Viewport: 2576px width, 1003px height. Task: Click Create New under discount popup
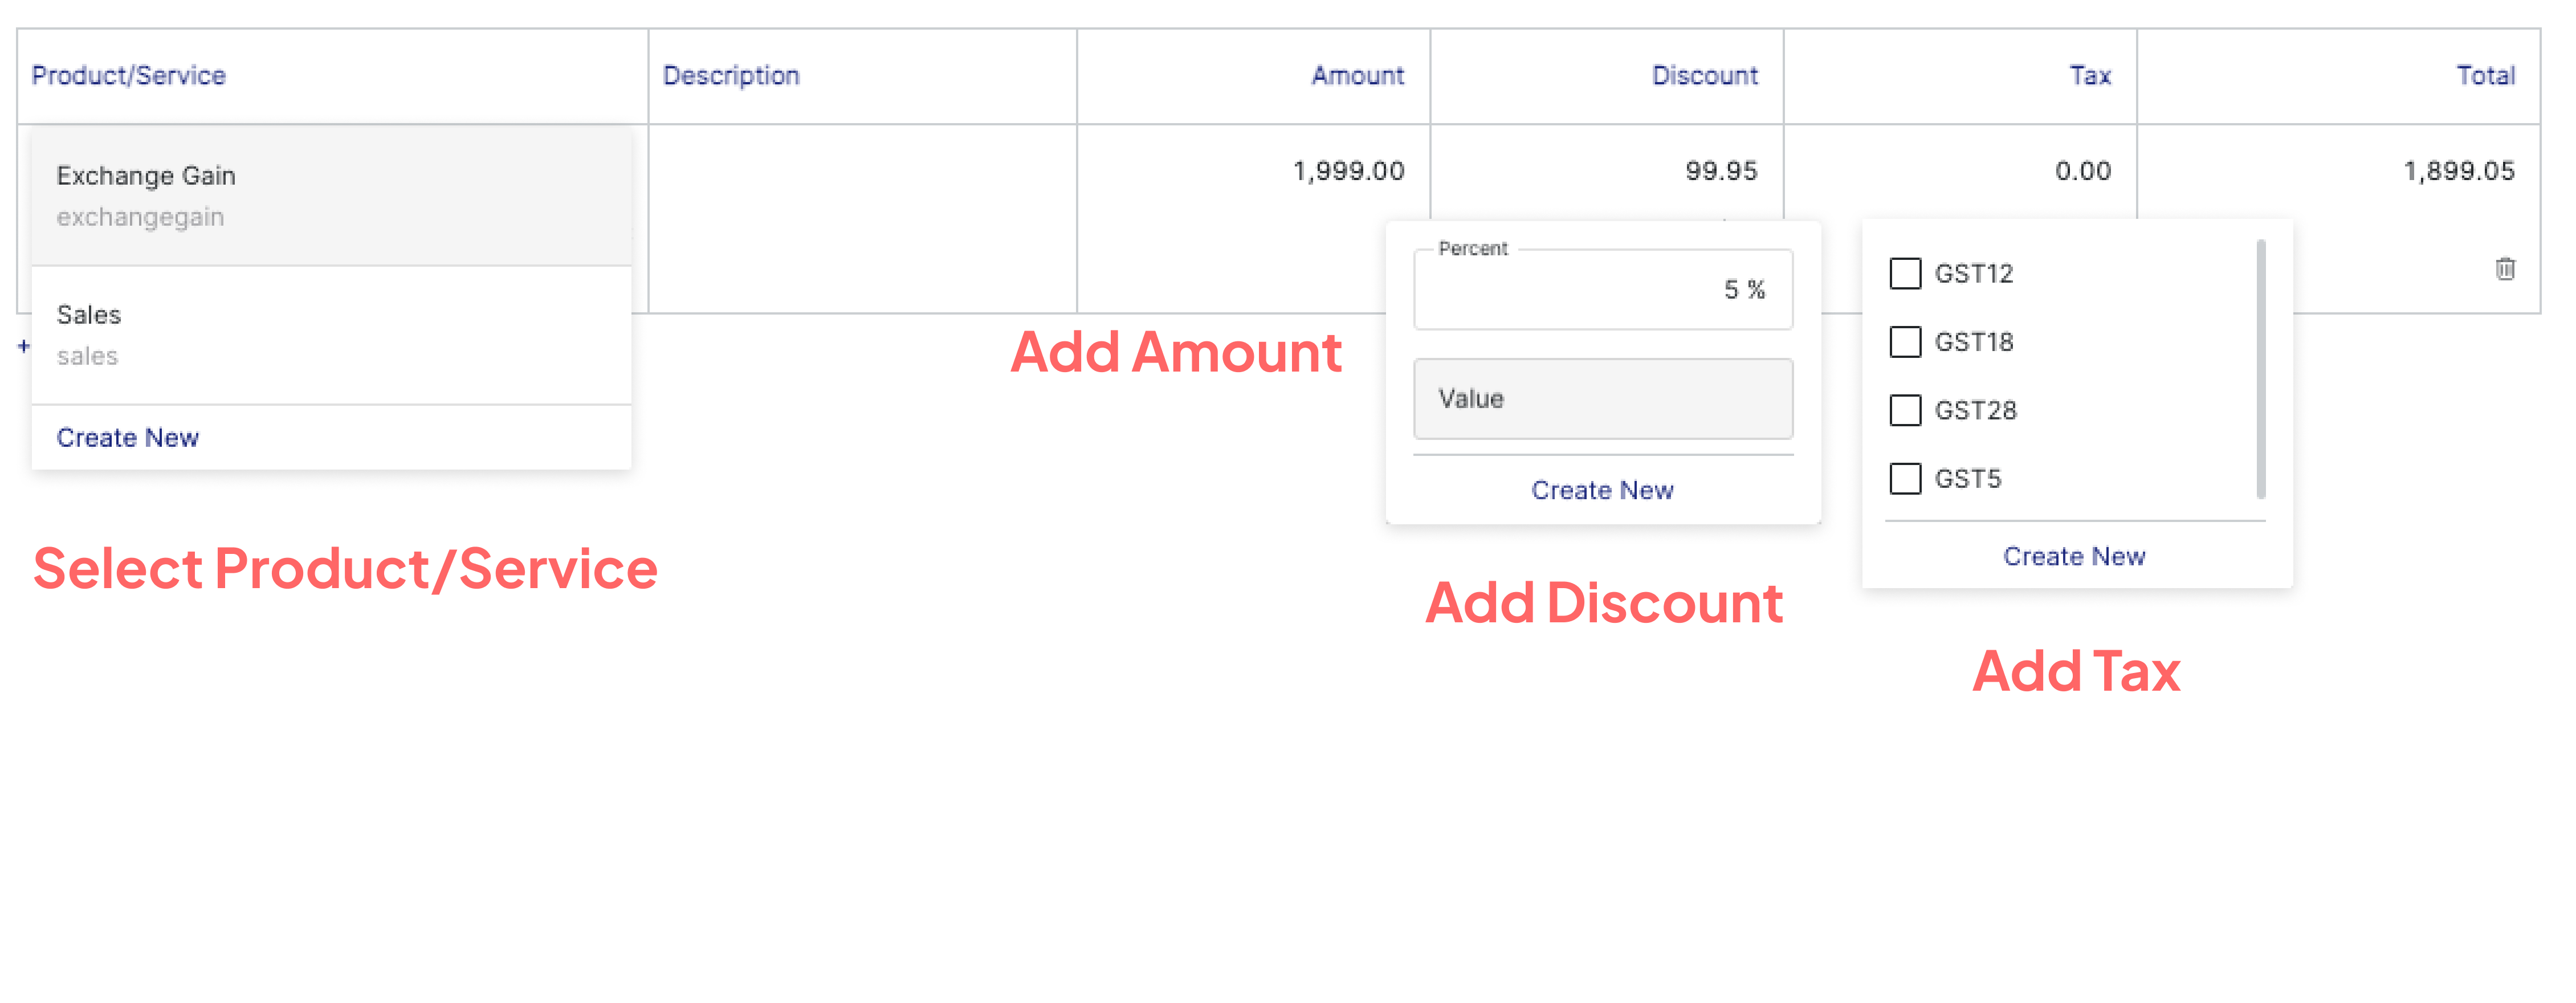point(1602,490)
